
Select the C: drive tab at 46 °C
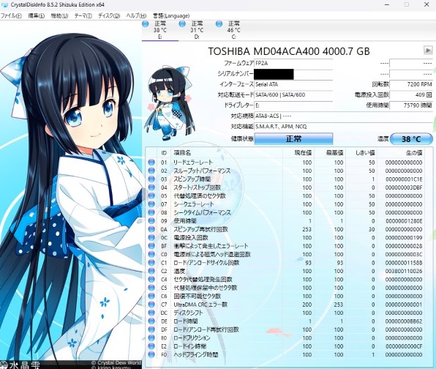point(233,30)
